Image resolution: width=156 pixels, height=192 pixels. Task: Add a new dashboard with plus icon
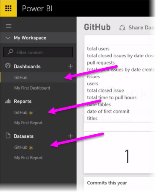70,66
